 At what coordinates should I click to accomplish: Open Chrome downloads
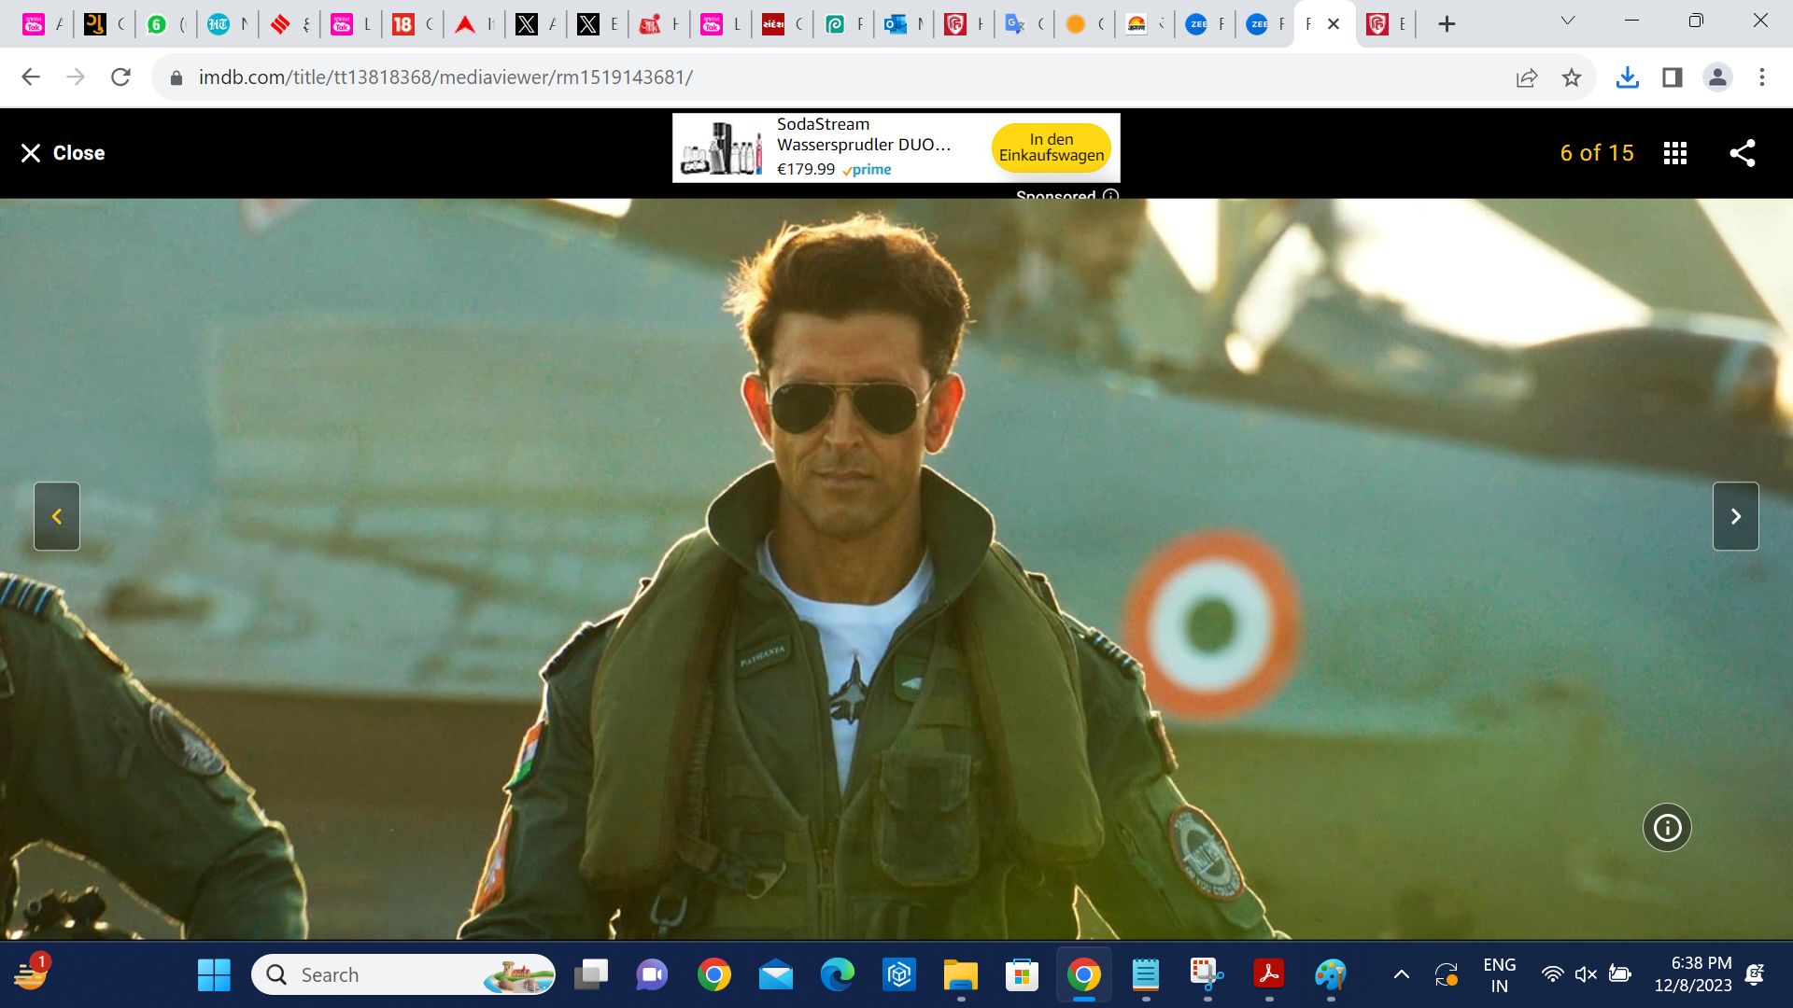(x=1627, y=77)
